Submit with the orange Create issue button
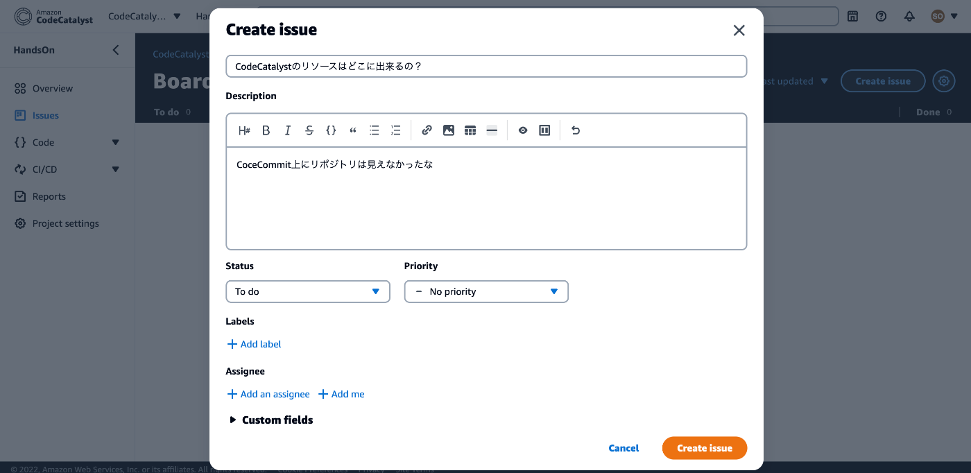Screen dimensions: 971x473 (x=705, y=448)
